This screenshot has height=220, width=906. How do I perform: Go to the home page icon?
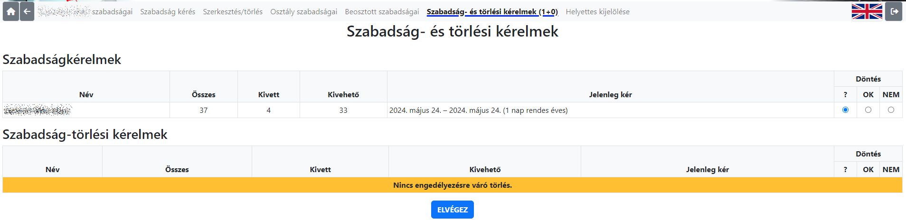pyautogui.click(x=11, y=12)
